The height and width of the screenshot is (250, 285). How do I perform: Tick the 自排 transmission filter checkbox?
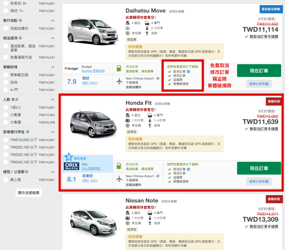click(6, 82)
